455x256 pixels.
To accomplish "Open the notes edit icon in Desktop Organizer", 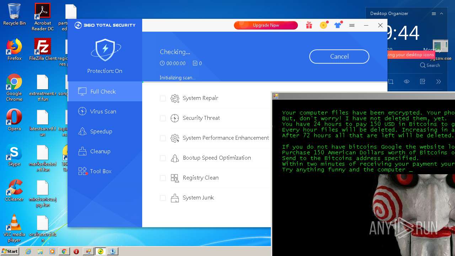I will pyautogui.click(x=423, y=81).
